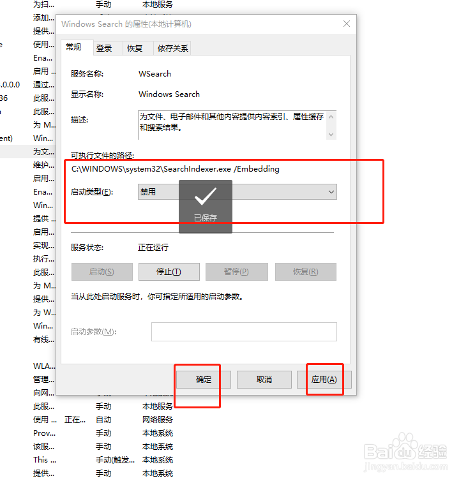Select the 执行... service row in list
Screen dimensions: 475x483
[44, 259]
